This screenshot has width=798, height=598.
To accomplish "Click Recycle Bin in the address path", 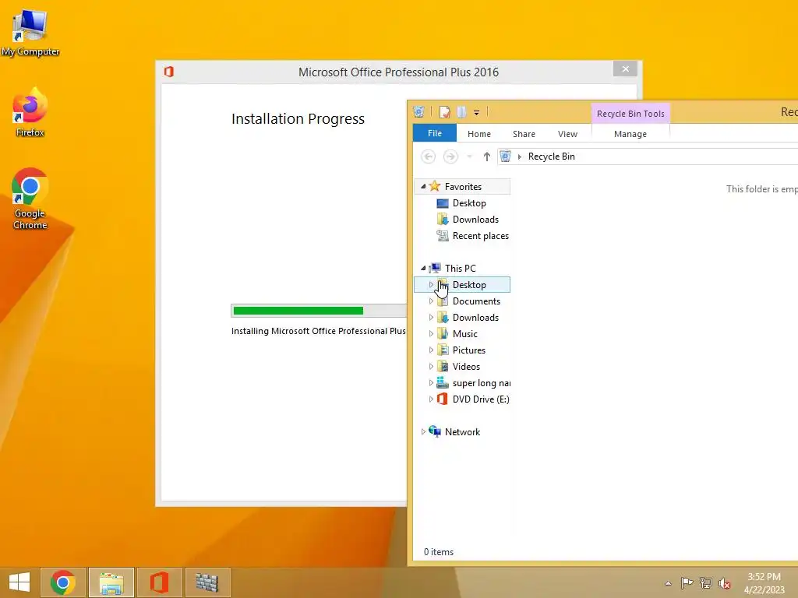I will (x=551, y=157).
